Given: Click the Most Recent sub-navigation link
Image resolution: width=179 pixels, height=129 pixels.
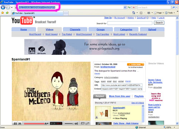Looking at the screenshot, I should tap(35, 34).
